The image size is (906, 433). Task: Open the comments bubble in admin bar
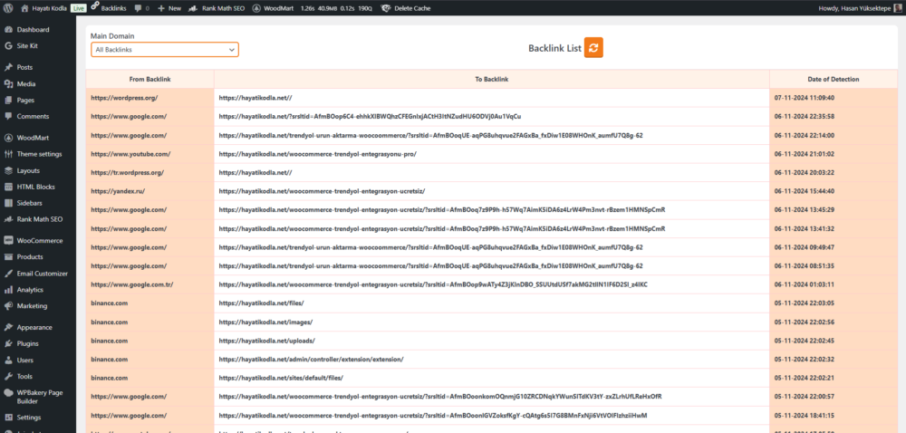pos(141,9)
